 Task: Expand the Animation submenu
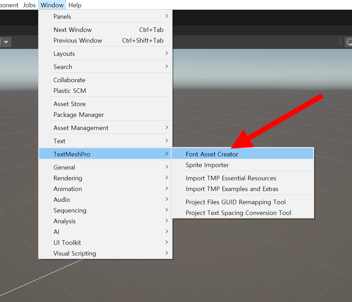pos(106,189)
